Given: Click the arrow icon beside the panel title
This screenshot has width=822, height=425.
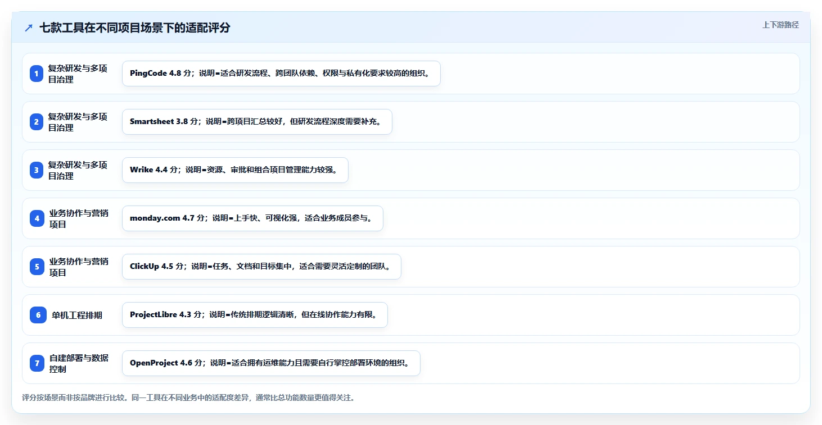Looking at the screenshot, I should [29, 28].
